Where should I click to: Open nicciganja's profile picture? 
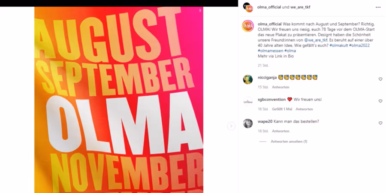tap(248, 79)
